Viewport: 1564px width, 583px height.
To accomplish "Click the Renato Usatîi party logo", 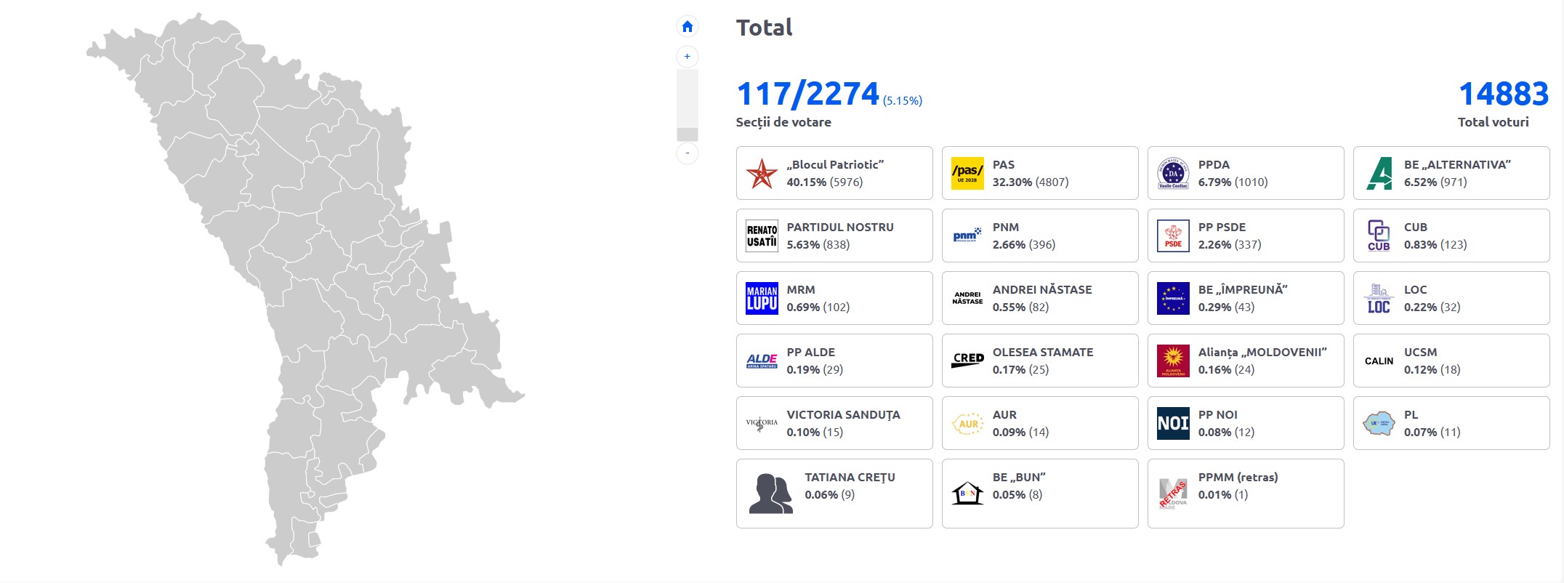I will coord(762,236).
